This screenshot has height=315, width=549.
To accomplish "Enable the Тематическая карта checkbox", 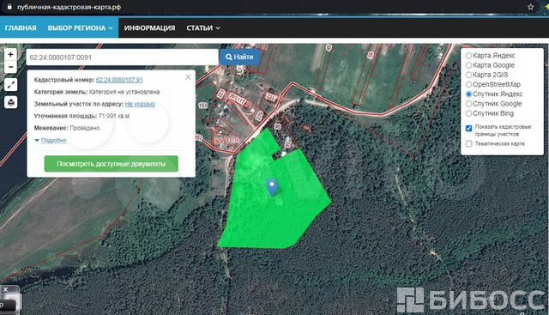I will pos(469,143).
